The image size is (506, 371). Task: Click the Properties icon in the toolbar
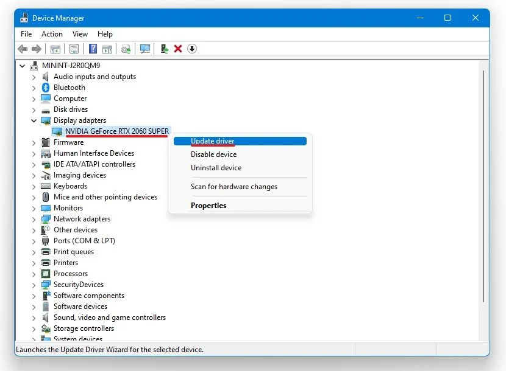pos(73,49)
